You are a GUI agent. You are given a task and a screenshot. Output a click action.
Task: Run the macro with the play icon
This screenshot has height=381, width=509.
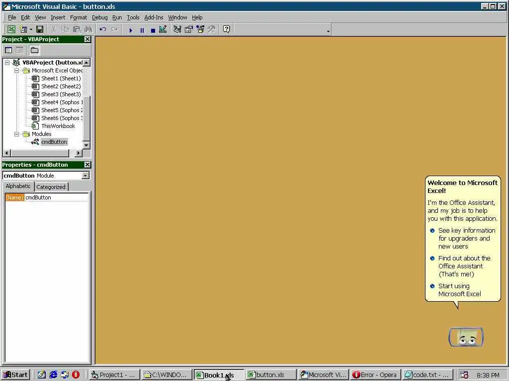pos(131,30)
